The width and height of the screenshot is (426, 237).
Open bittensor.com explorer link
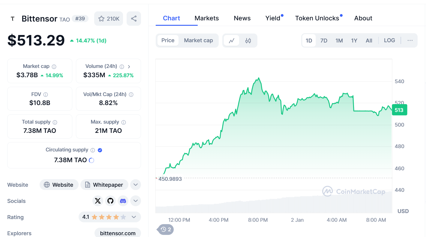coord(118,233)
